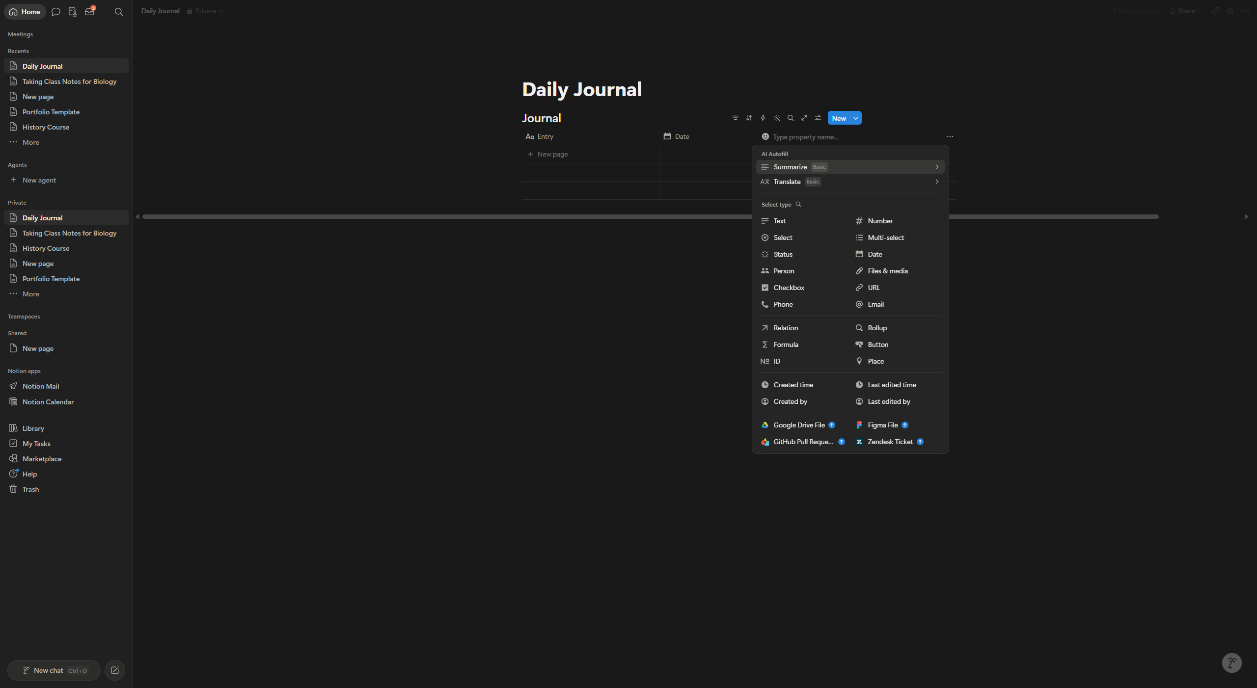The image size is (1257, 688).
Task: Add New agent in sidebar
Action: pyautogui.click(x=66, y=180)
